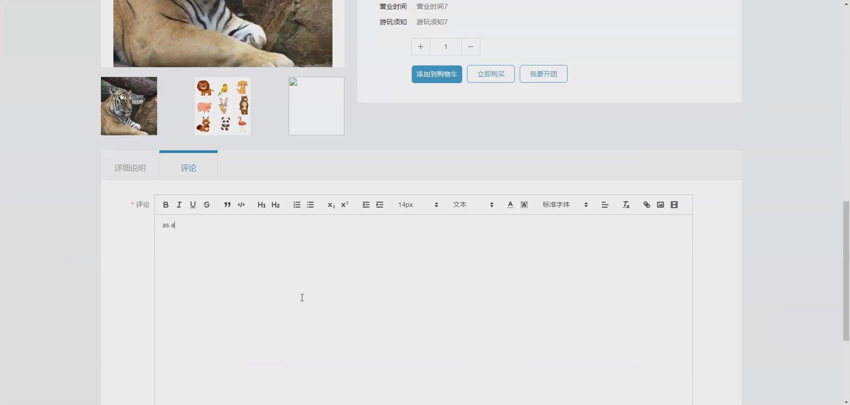Insert an image into the comment

(660, 204)
